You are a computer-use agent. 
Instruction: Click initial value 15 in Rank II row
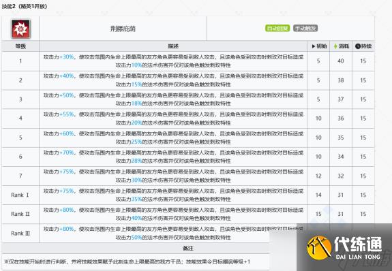tap(318, 214)
